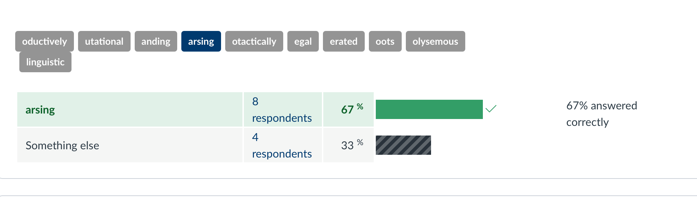Screen dimensions: 697x205
Task: Open the '8 respondents' link
Action: [x=282, y=110]
